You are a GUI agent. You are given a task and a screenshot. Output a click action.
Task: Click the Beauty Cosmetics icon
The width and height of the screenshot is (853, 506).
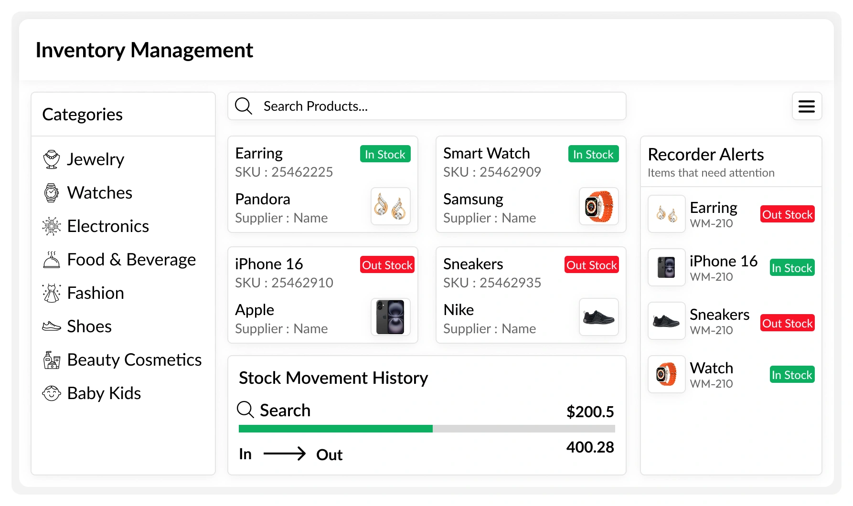tap(51, 360)
